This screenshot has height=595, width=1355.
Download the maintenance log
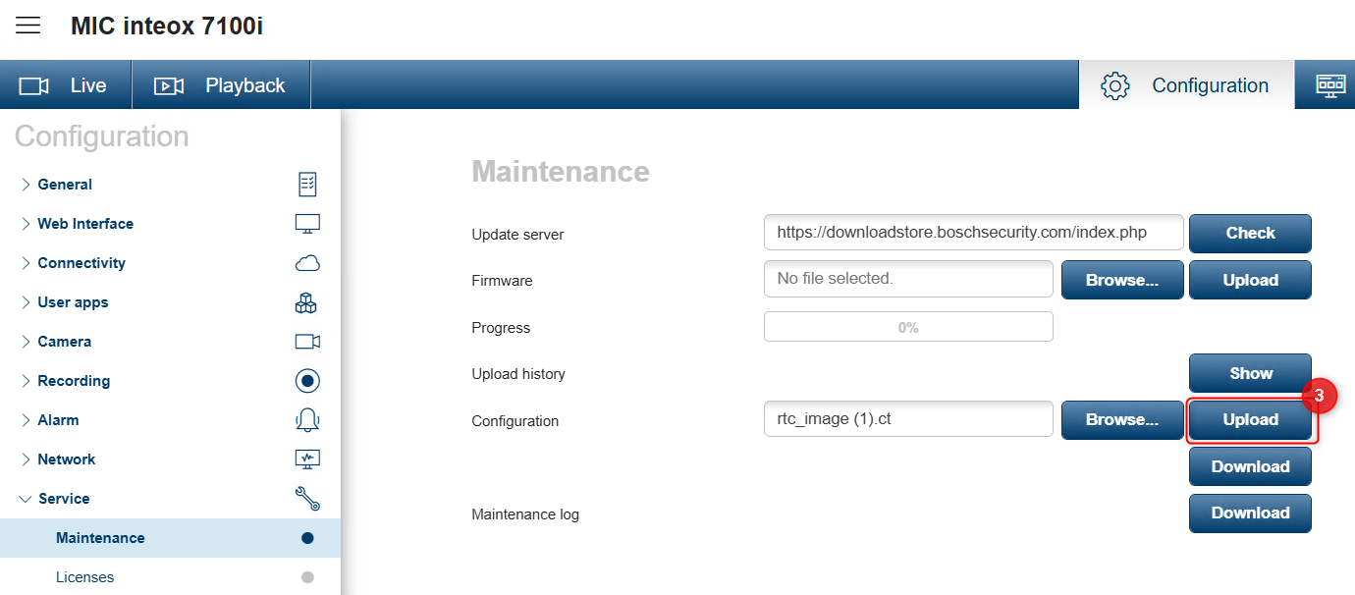click(1250, 513)
